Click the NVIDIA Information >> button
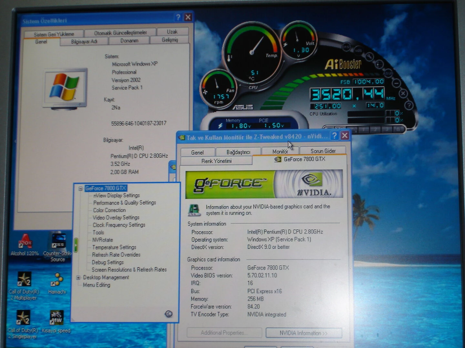Viewport: 465px width, 348px height. (304, 333)
